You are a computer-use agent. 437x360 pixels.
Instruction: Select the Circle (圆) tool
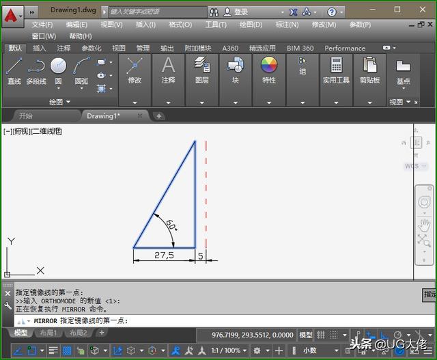pyautogui.click(x=59, y=69)
